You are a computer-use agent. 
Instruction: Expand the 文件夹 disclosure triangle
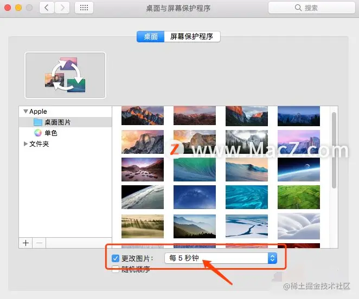[x=25, y=144]
